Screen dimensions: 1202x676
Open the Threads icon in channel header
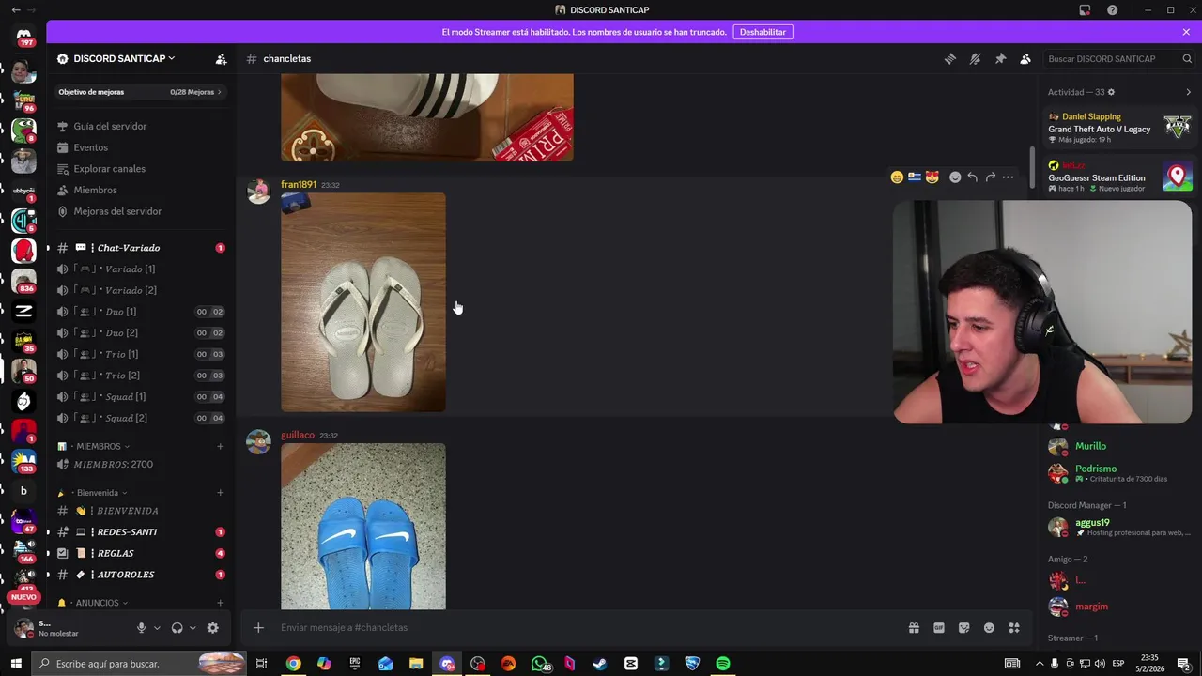[x=949, y=58]
